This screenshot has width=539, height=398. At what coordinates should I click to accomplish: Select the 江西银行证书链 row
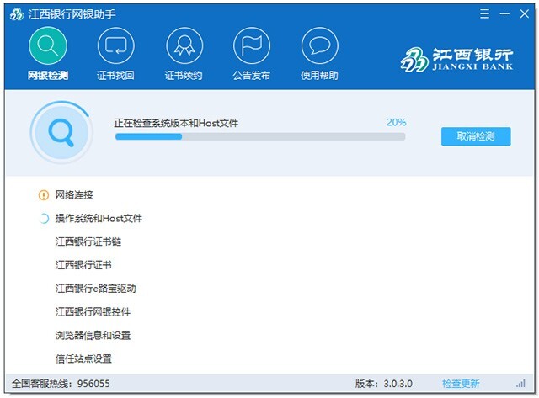[88, 241]
